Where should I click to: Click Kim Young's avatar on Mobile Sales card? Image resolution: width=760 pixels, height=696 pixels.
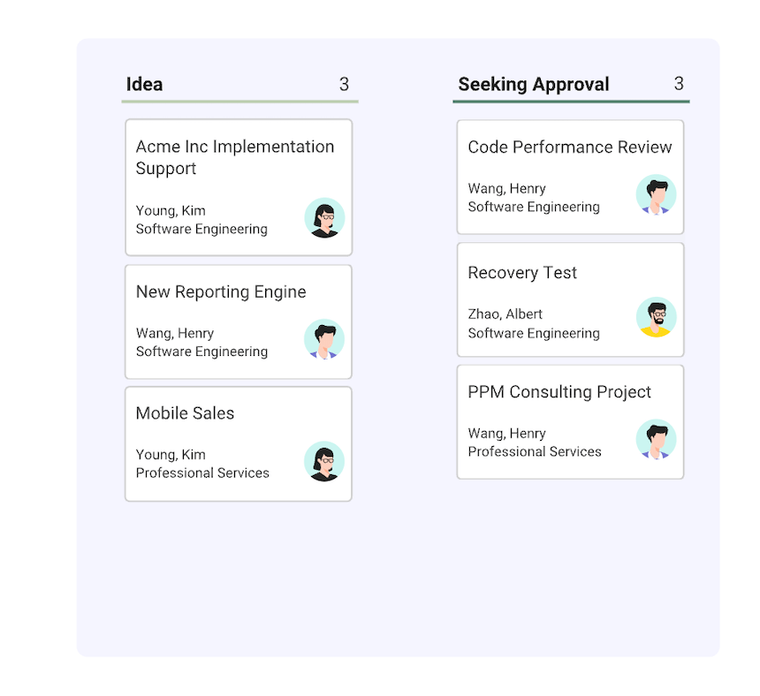point(324,462)
